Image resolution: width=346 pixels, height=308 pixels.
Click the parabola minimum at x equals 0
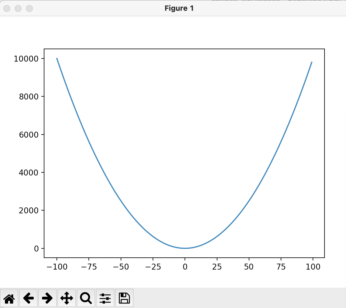[185, 248]
